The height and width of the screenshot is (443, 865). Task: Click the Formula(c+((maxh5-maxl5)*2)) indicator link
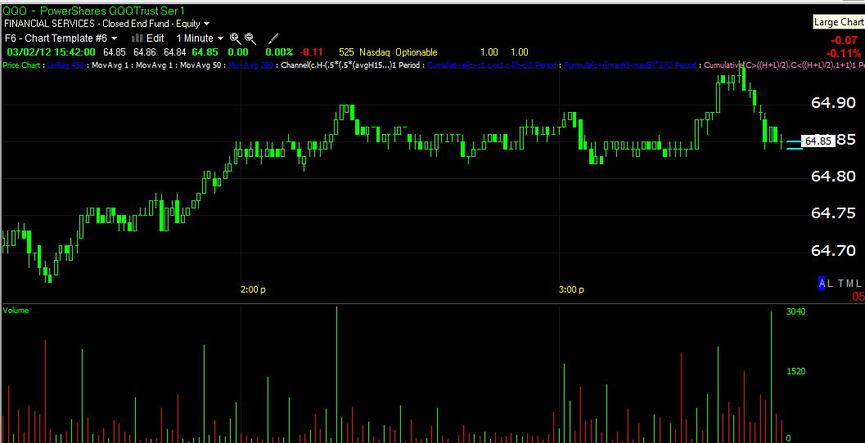pos(630,65)
